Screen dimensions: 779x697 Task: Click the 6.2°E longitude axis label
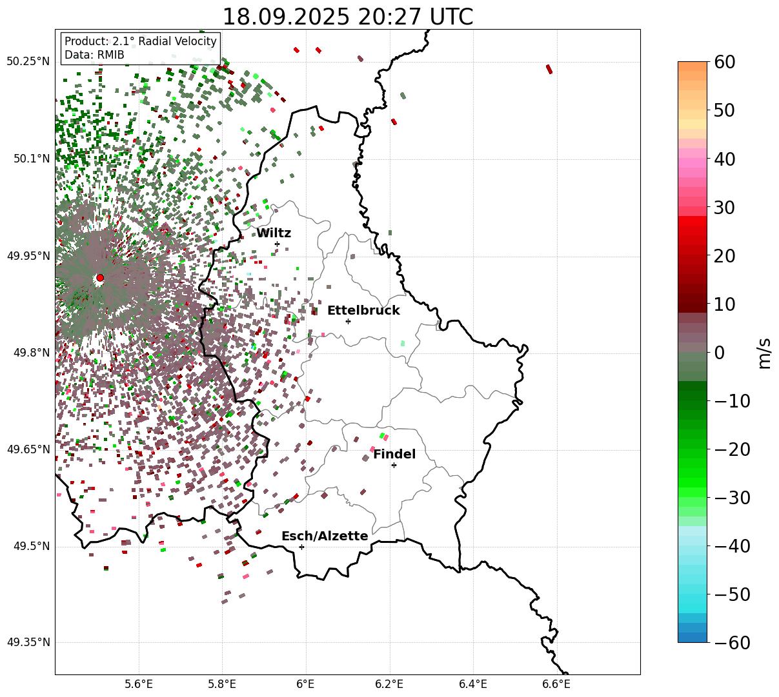pos(389,683)
